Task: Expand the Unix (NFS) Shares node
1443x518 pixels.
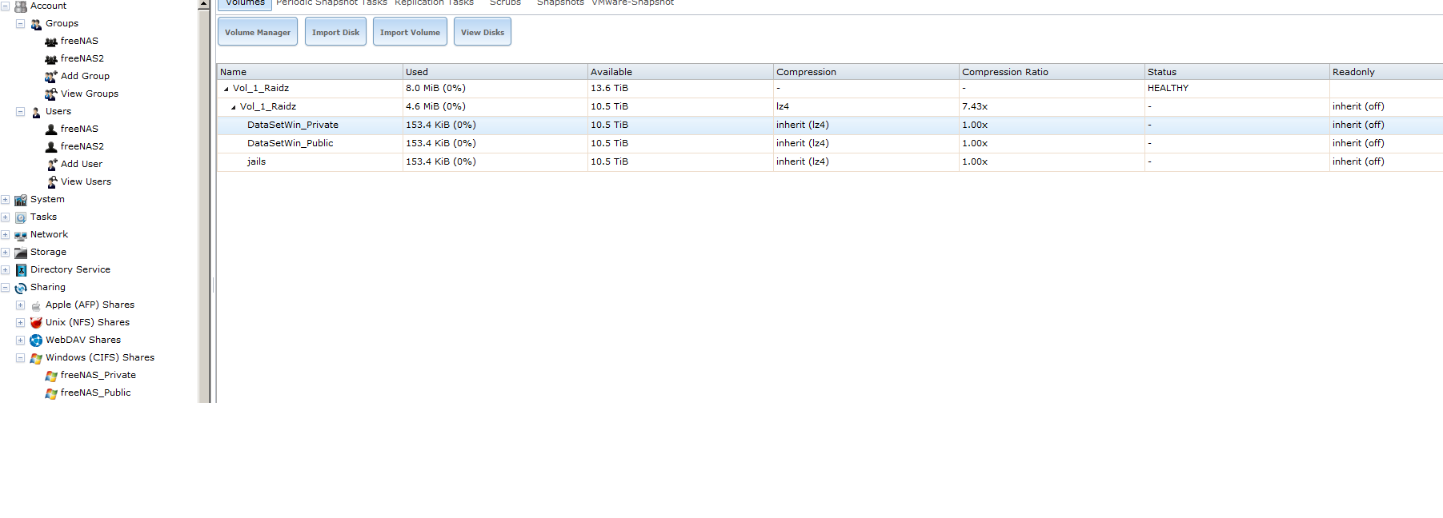Action: tap(20, 322)
